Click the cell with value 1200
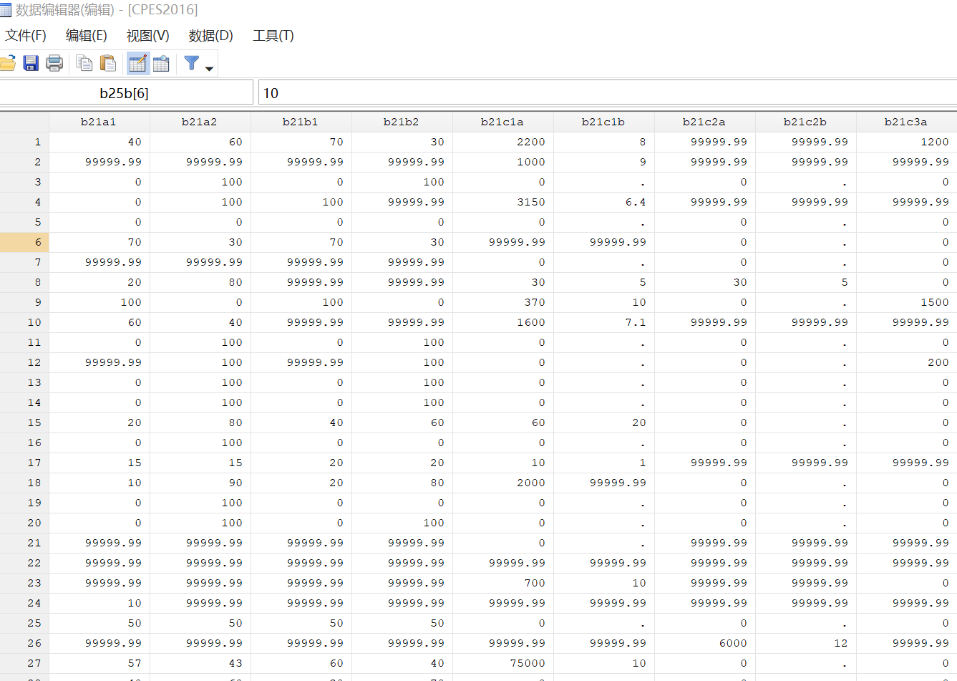Image resolution: width=957 pixels, height=681 pixels. coord(906,142)
